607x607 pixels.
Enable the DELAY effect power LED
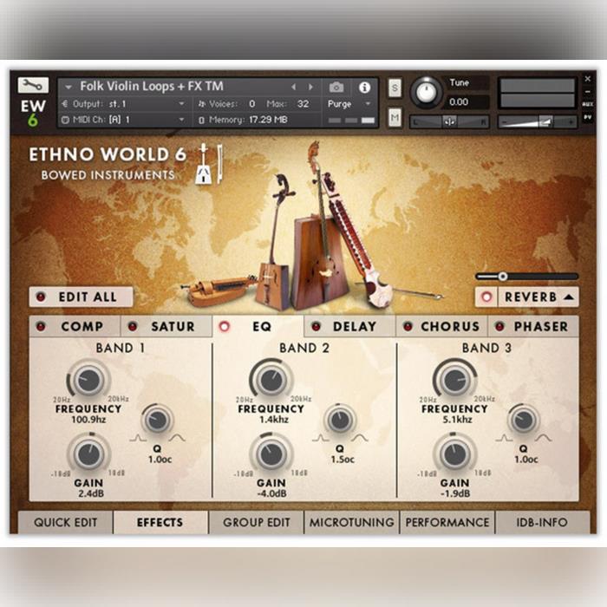pyautogui.click(x=316, y=327)
